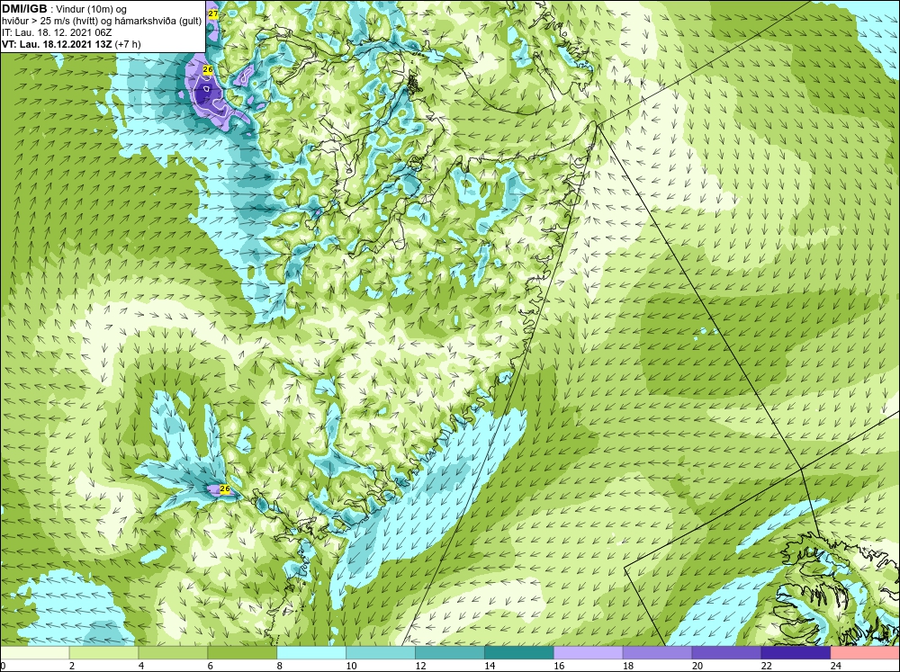Screen dimensions: 900x672
Task: Click the yellow '27' gust marker
Action: [x=213, y=13]
